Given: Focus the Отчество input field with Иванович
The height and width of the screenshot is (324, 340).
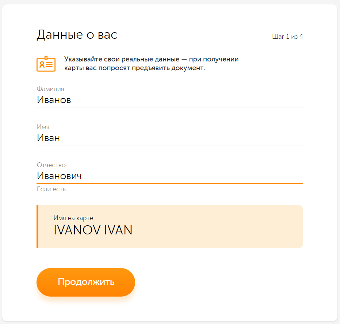Looking at the screenshot, I should pyautogui.click(x=169, y=176).
